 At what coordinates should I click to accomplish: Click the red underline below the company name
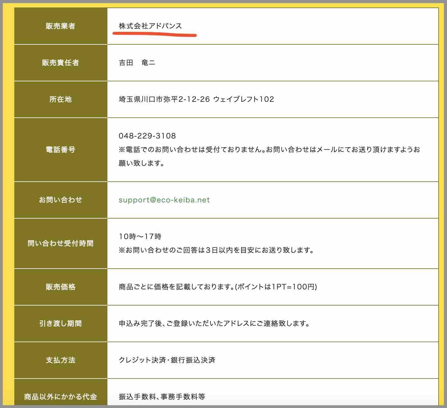click(155, 34)
